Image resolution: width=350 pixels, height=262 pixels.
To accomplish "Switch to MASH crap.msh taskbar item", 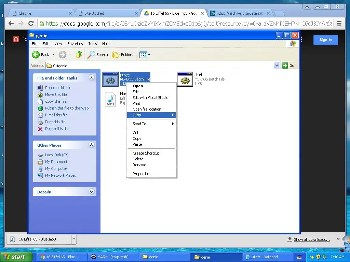I will tap(113, 257).
